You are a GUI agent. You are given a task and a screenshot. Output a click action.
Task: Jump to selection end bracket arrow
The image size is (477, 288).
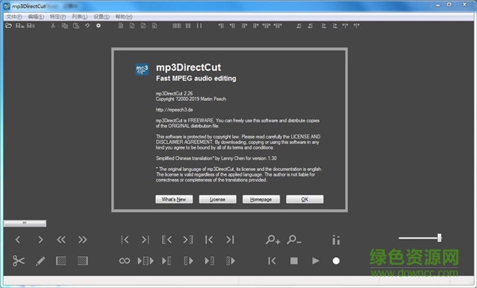188,240
